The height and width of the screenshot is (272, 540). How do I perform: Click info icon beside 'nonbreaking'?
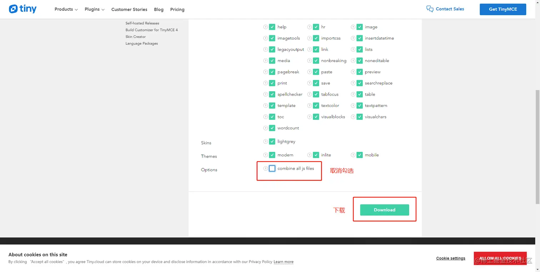[309, 61]
